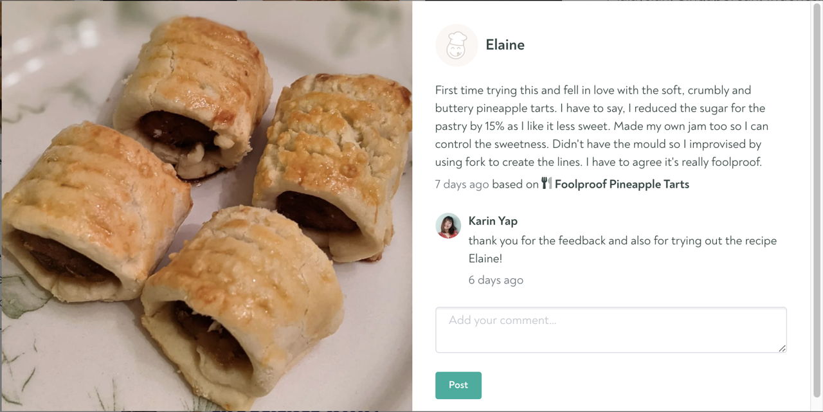The height and width of the screenshot is (412, 823).
Task: Click the green Post button
Action: coord(458,385)
